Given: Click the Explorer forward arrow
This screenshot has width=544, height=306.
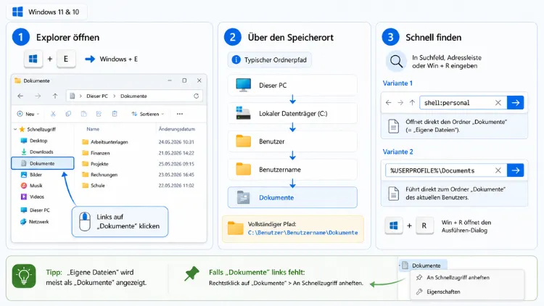Looking at the screenshot, I should (x=38, y=96).
